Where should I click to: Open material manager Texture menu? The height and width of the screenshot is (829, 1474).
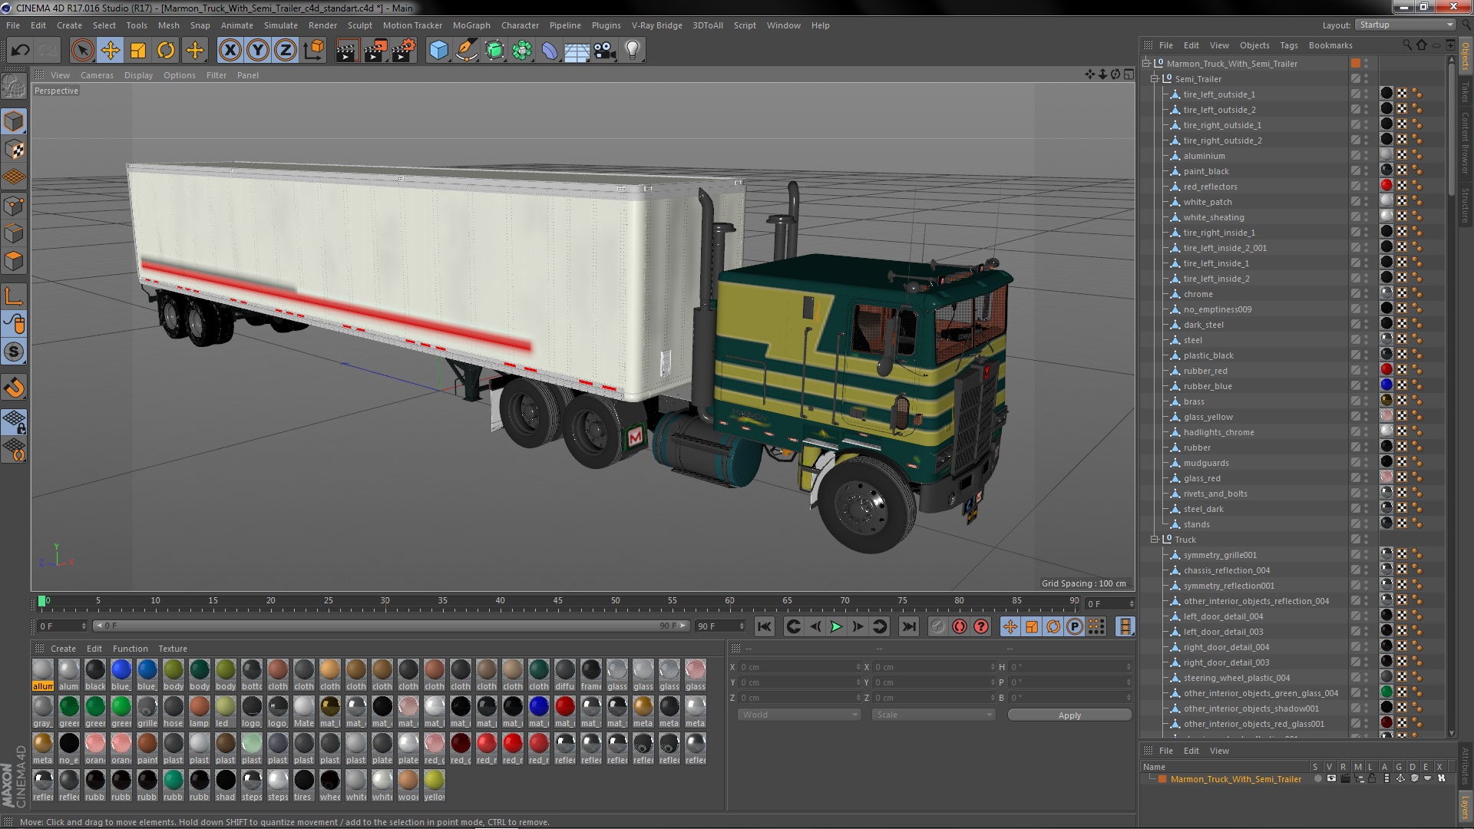(173, 649)
